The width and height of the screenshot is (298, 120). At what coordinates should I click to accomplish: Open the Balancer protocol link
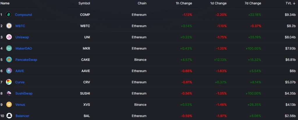point(22,116)
